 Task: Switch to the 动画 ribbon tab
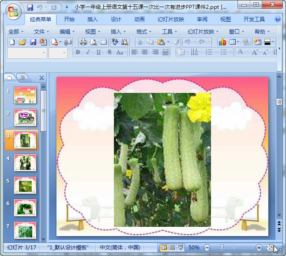[x=139, y=19]
